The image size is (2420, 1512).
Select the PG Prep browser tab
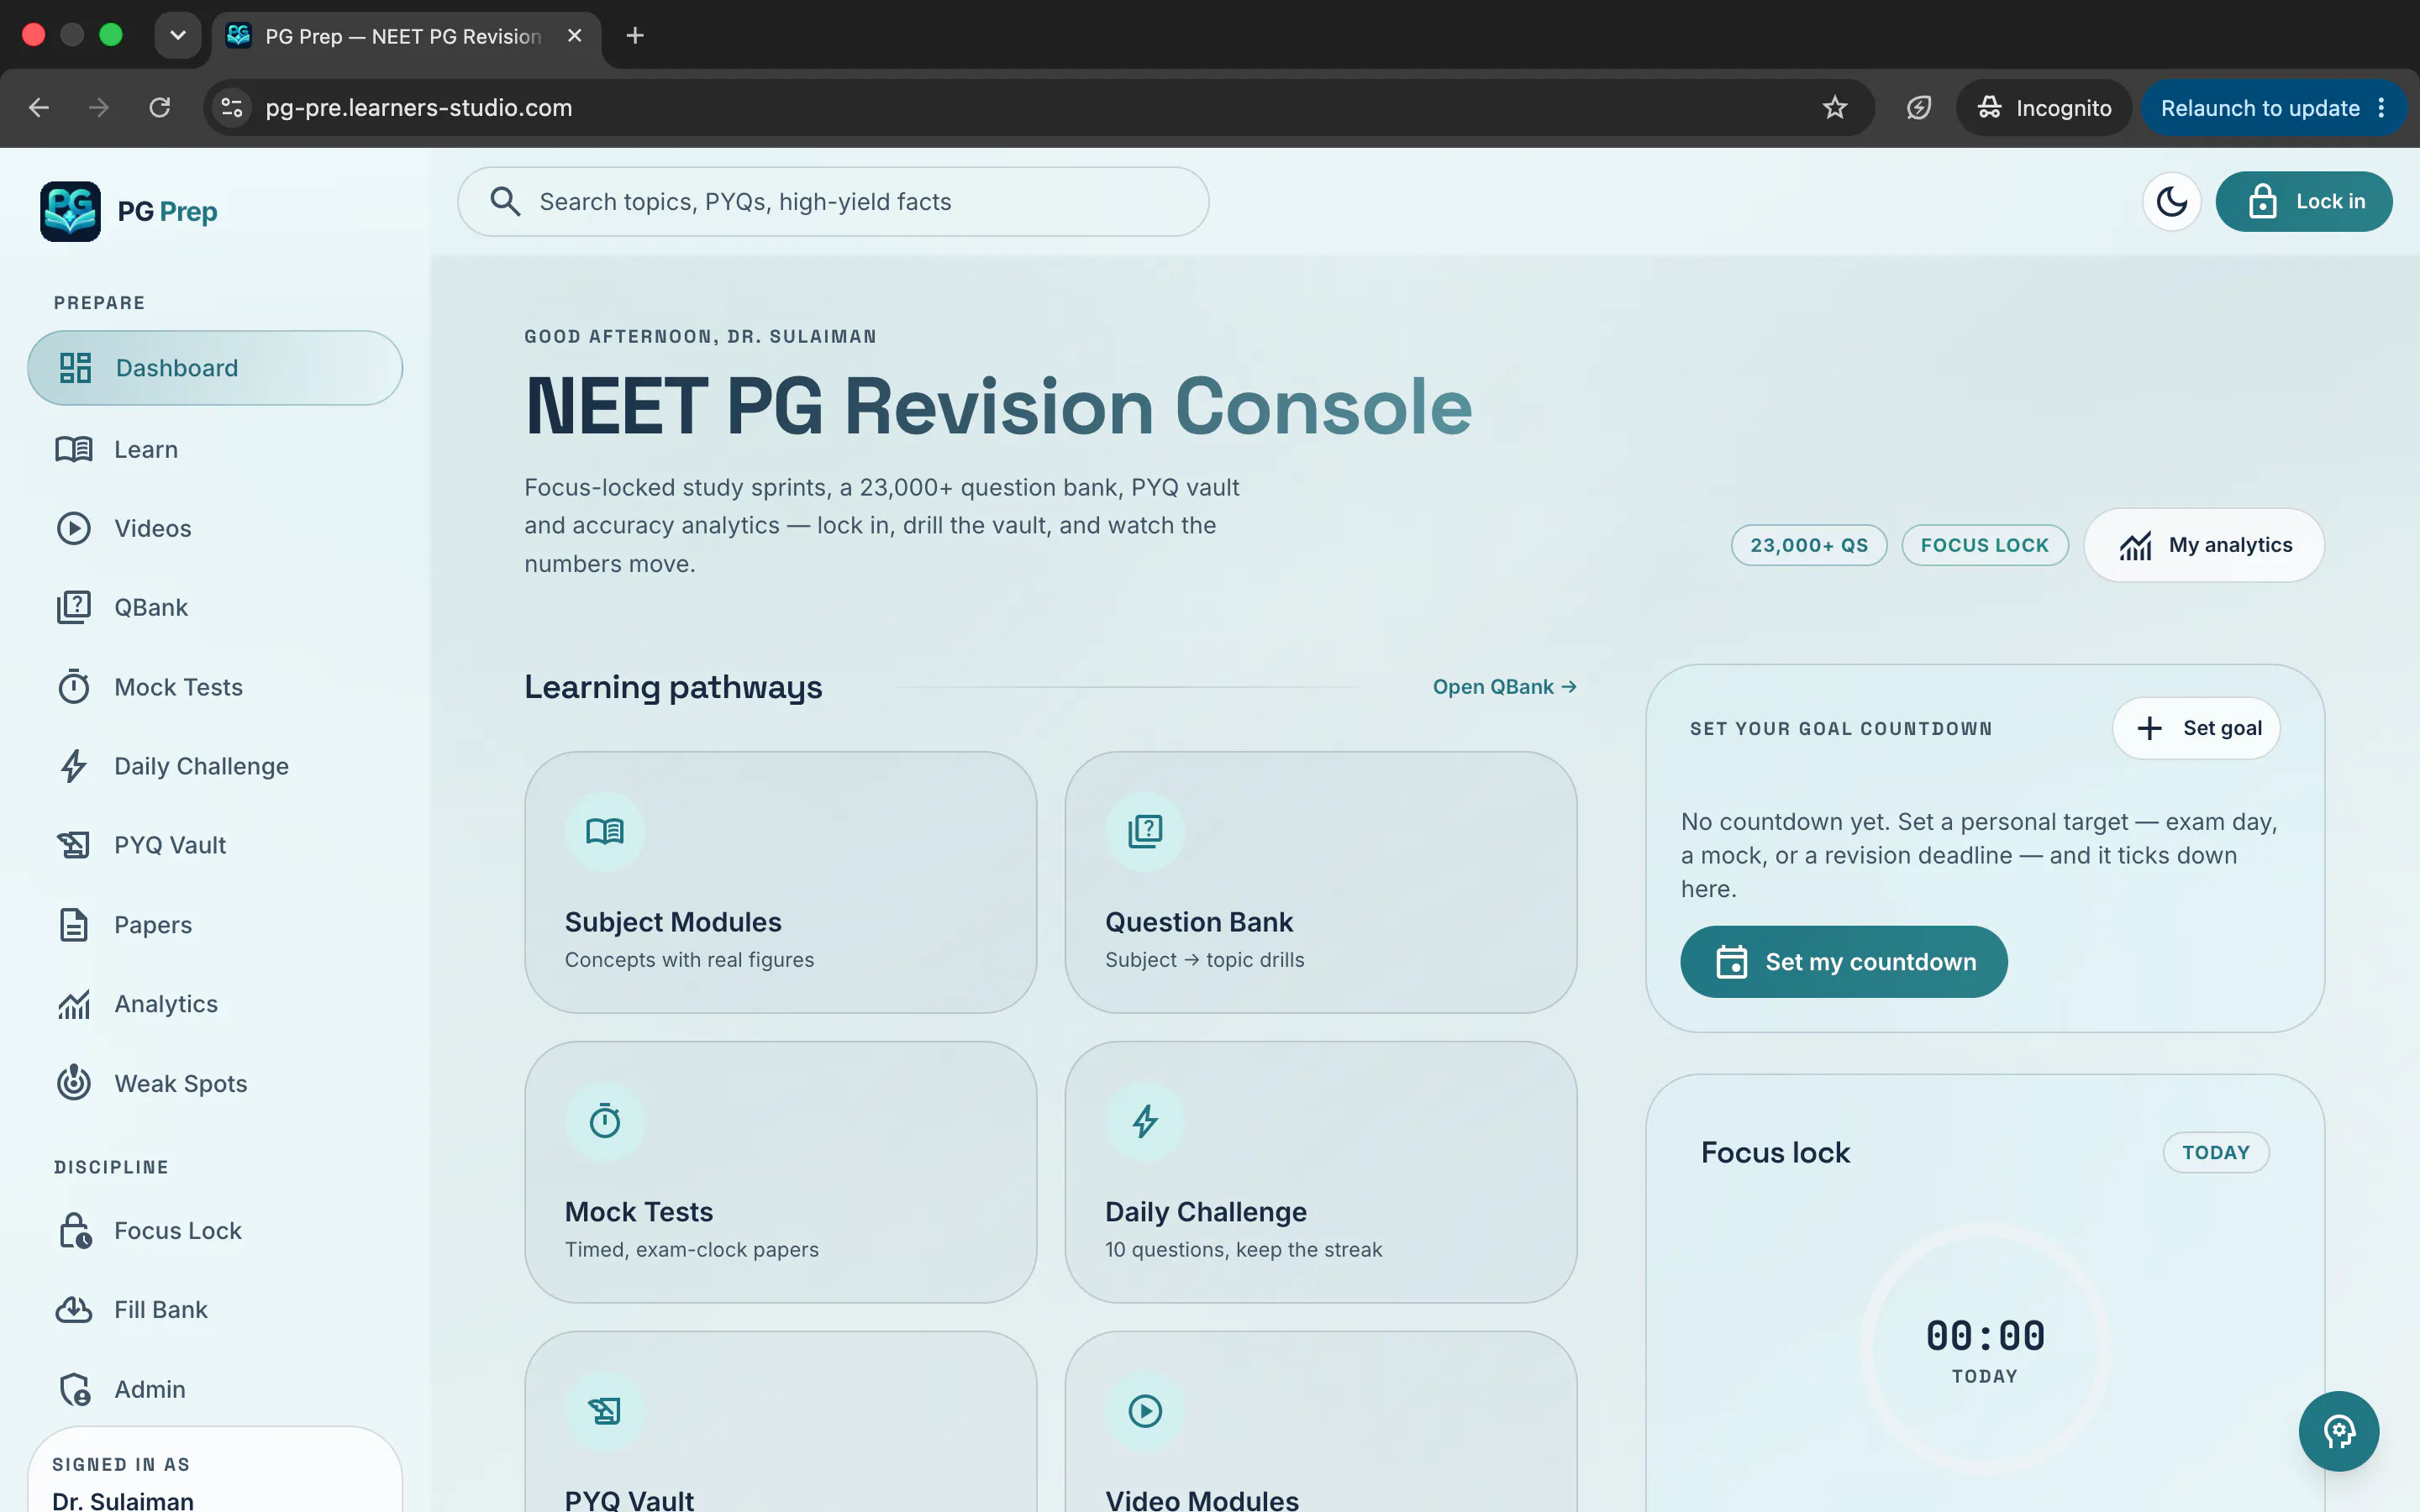405,36
